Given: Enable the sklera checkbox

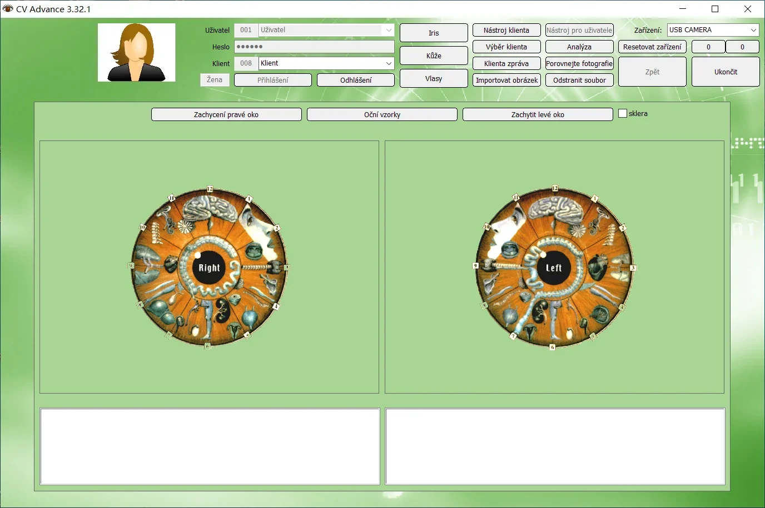Looking at the screenshot, I should click(623, 113).
